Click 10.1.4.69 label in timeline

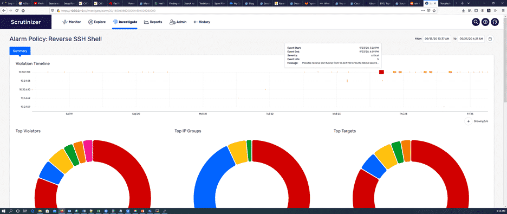25,98
